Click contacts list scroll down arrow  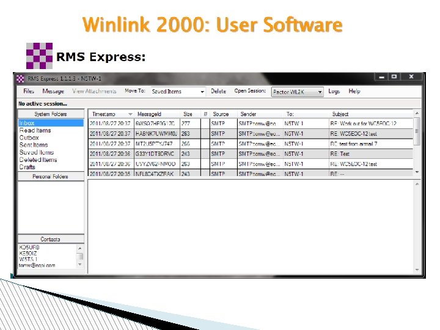(x=80, y=265)
